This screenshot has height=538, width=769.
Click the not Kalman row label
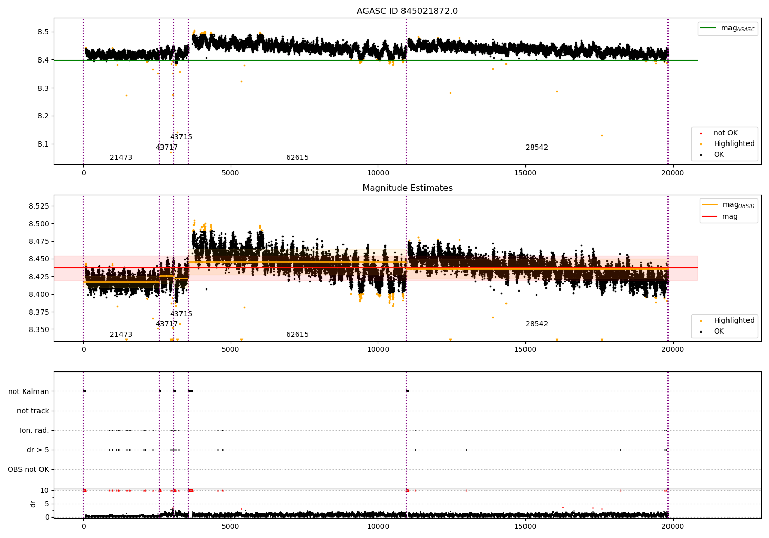click(x=29, y=392)
